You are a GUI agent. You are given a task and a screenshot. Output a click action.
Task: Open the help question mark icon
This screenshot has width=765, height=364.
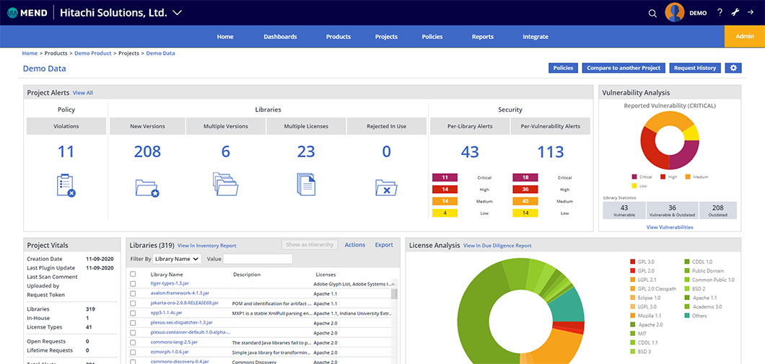coord(720,12)
